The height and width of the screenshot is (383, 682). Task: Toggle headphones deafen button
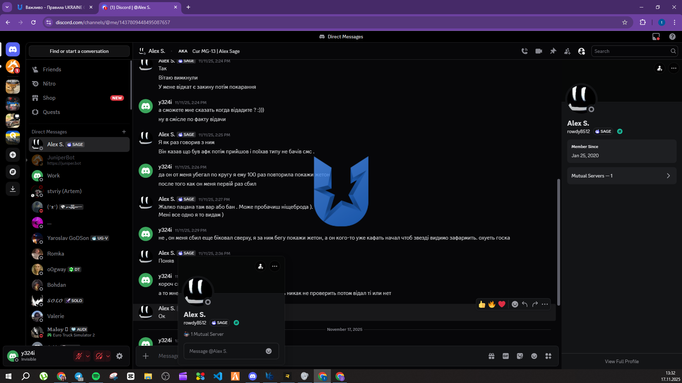point(99,356)
